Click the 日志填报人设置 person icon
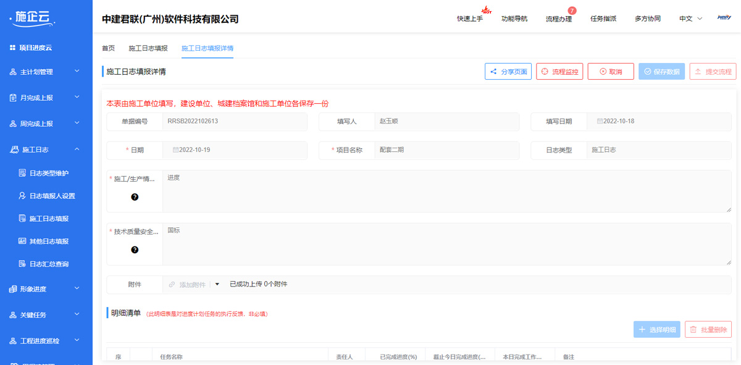This screenshot has width=741, height=365. click(x=22, y=196)
